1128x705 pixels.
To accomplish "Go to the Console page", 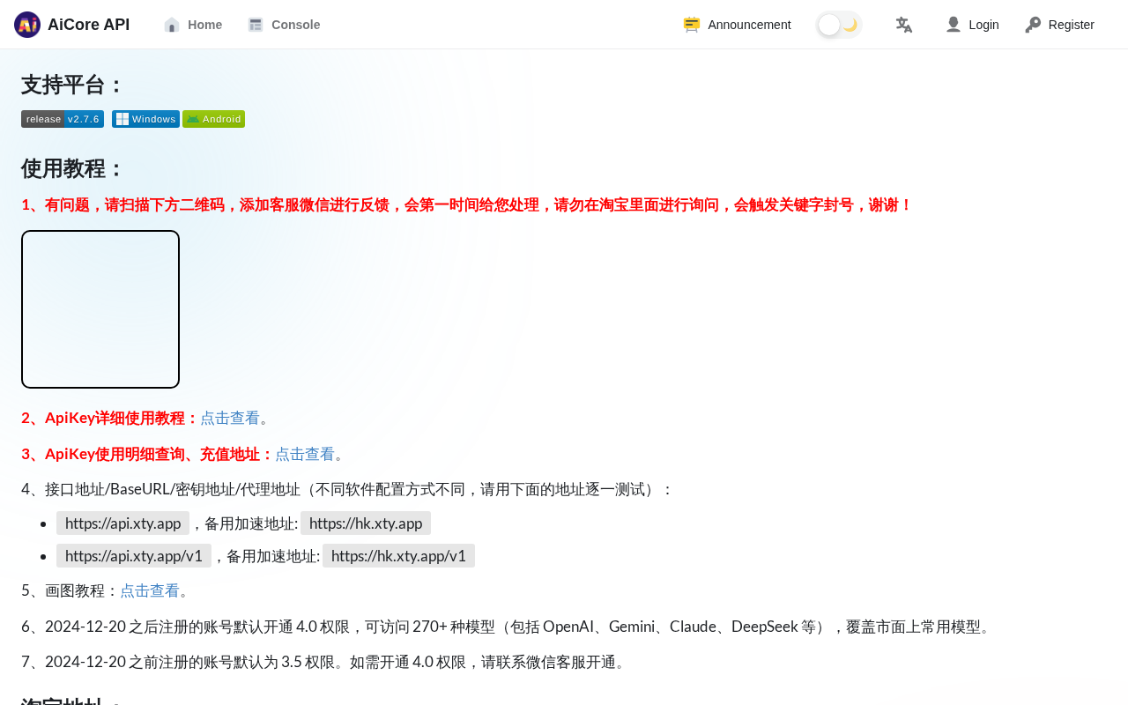I will [284, 25].
